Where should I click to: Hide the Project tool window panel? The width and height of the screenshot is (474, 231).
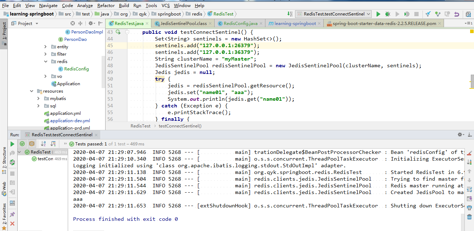[101, 23]
